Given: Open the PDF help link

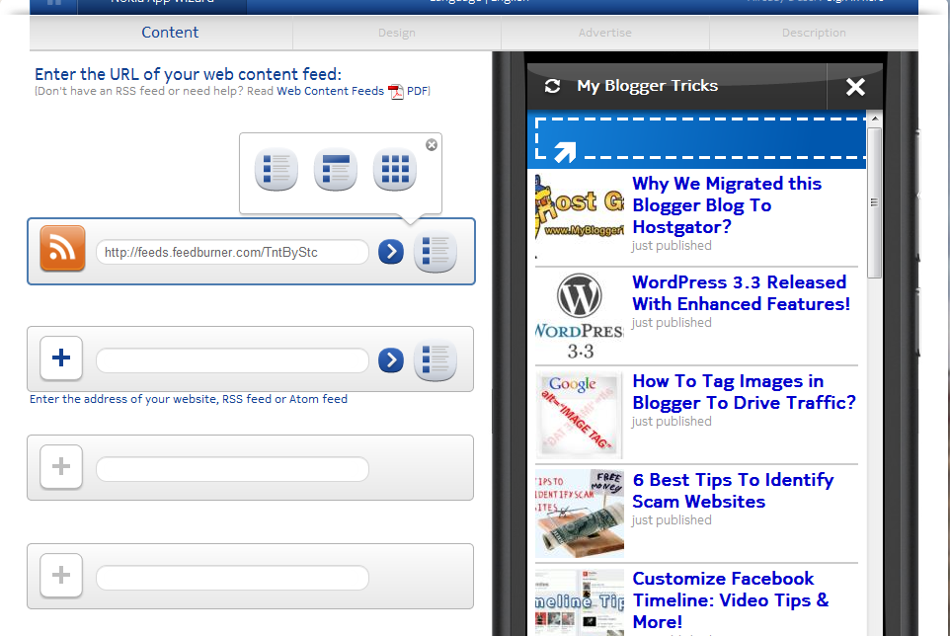Looking at the screenshot, I should click(x=418, y=91).
